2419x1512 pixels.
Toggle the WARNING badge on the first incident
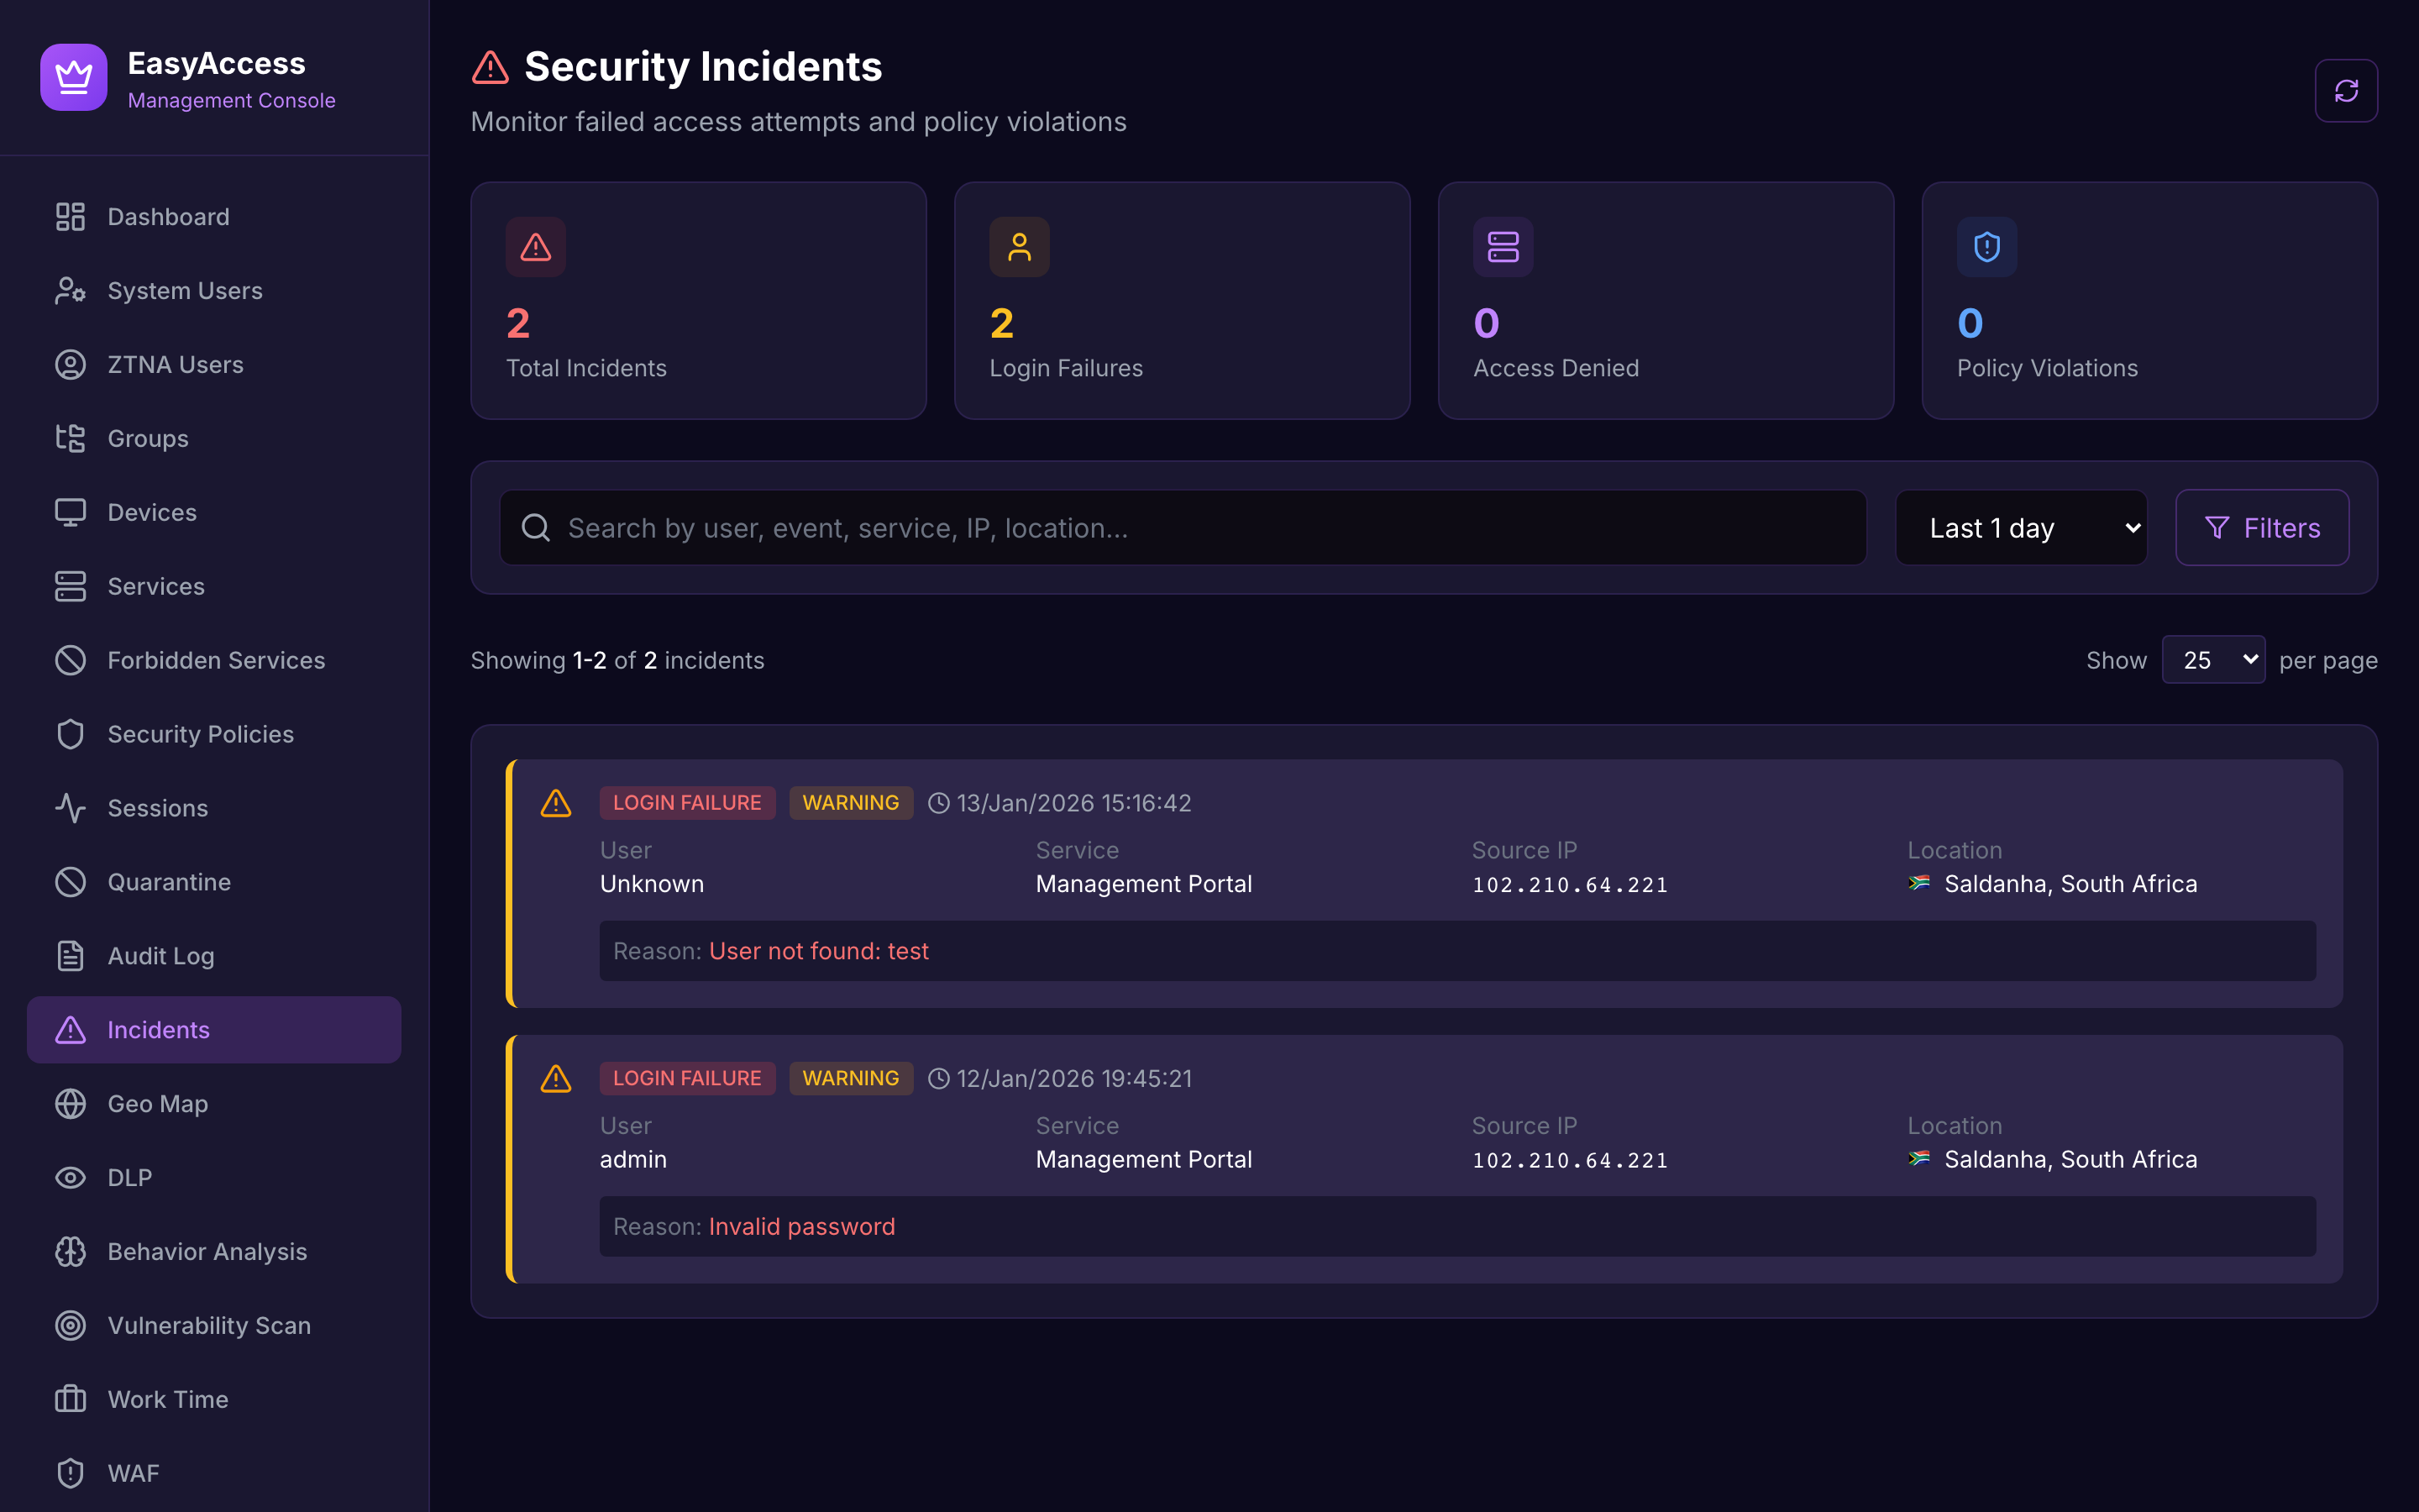pyautogui.click(x=851, y=802)
